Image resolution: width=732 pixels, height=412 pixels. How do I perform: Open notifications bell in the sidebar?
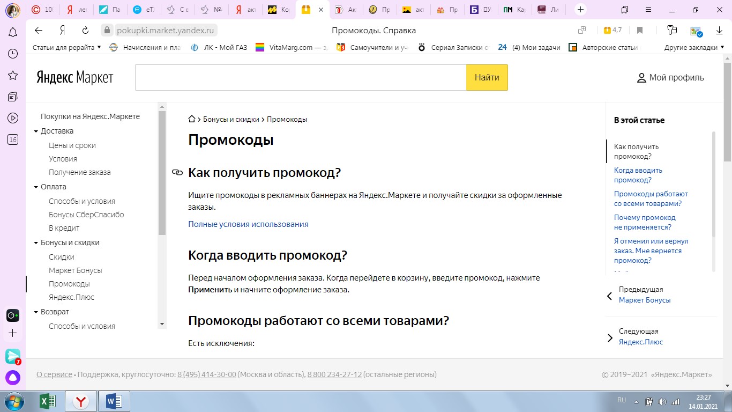pyautogui.click(x=13, y=33)
